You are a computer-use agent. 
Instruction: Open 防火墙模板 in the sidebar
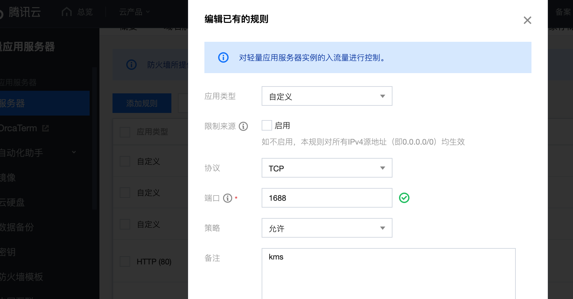(22, 277)
